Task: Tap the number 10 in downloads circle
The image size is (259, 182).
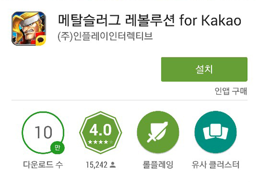Action: coord(44,132)
